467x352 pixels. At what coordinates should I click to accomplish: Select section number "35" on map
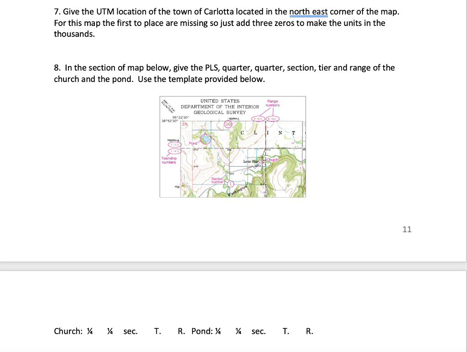(184, 124)
